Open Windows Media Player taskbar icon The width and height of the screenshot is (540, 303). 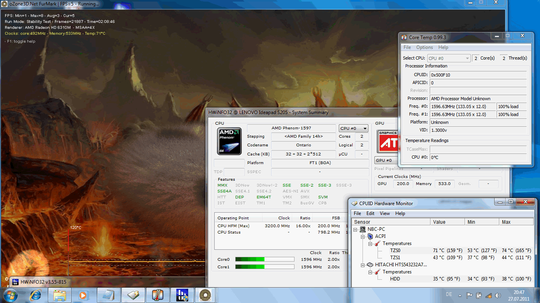click(83, 295)
